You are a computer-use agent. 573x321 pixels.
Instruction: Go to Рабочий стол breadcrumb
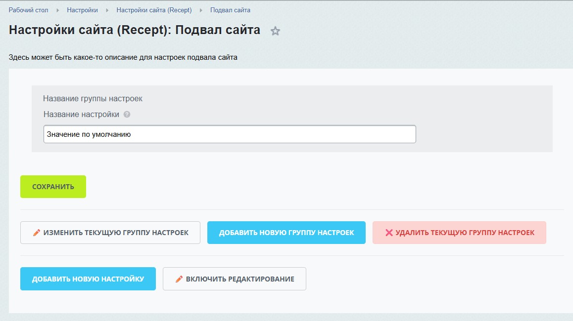(x=28, y=10)
